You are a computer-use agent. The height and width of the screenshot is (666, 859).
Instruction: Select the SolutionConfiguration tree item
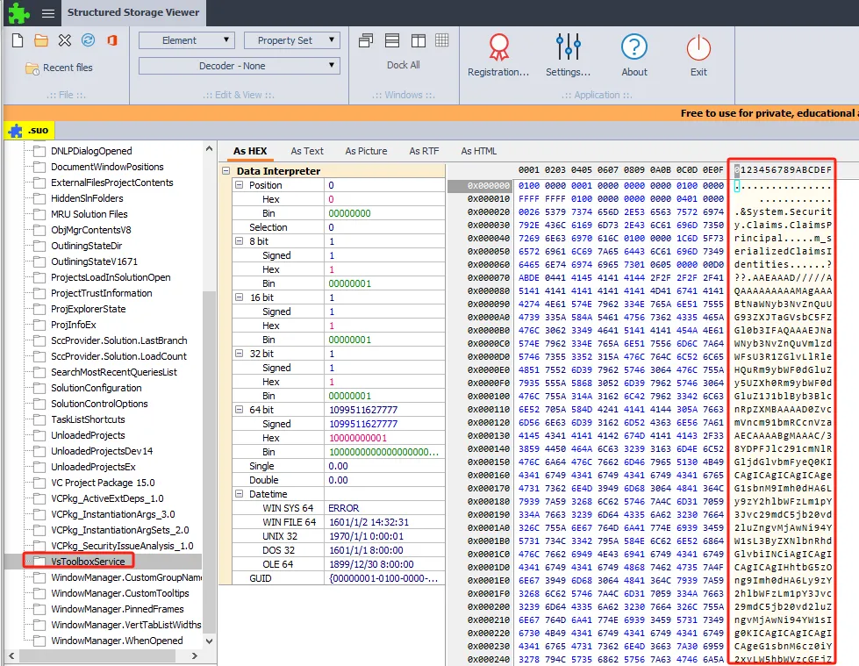pos(96,388)
